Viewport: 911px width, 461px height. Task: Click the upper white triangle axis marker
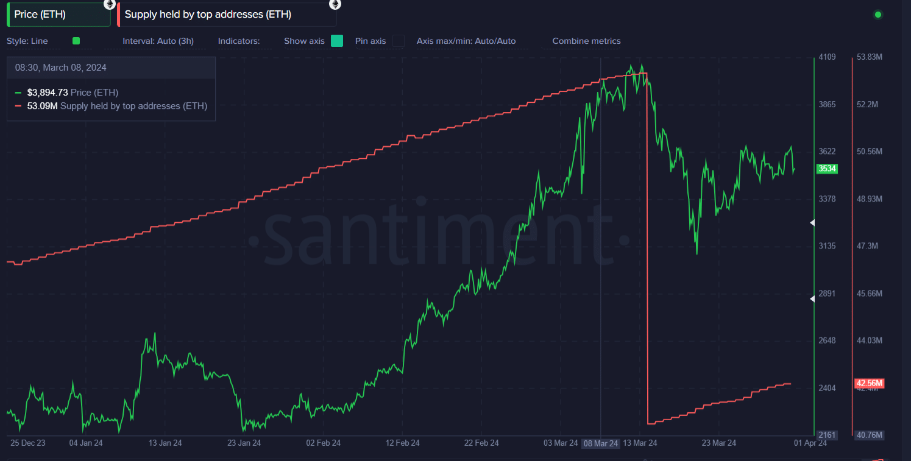coord(812,223)
